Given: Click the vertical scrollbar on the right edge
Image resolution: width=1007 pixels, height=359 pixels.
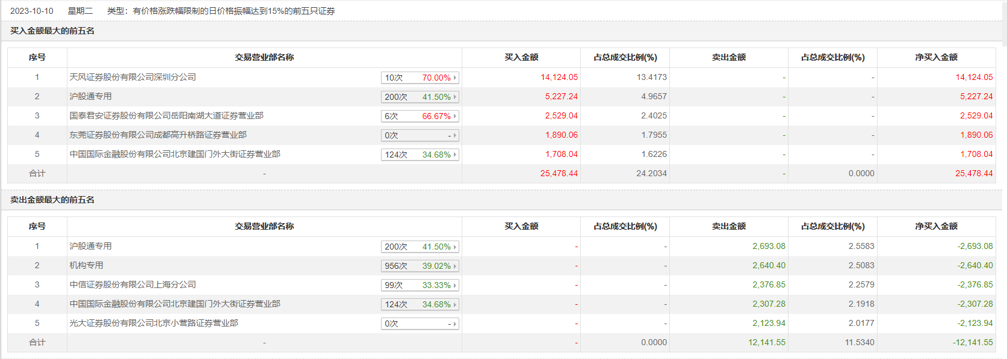Looking at the screenshot, I should point(1003,24).
